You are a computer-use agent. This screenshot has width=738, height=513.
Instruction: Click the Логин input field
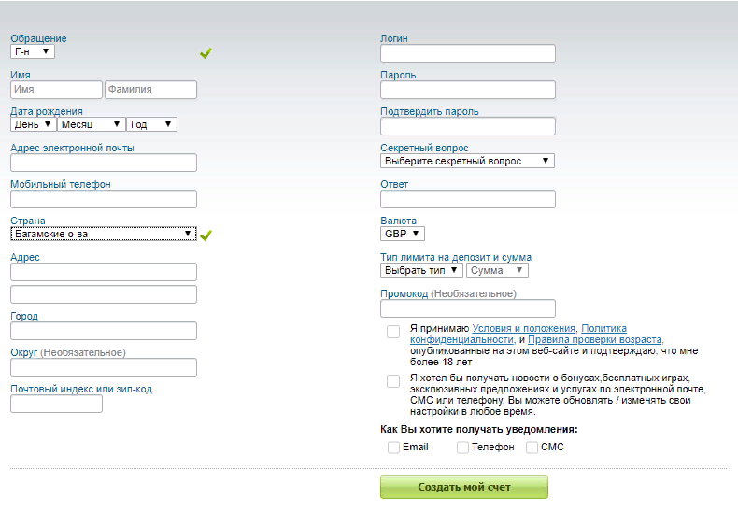coord(467,53)
